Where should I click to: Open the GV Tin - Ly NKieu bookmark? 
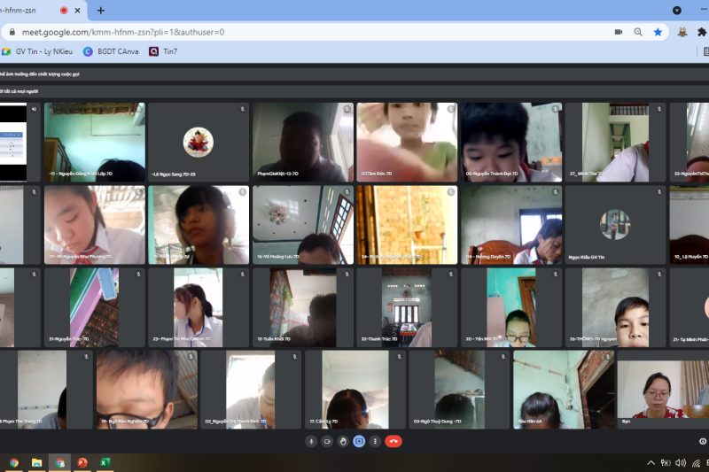(x=39, y=51)
